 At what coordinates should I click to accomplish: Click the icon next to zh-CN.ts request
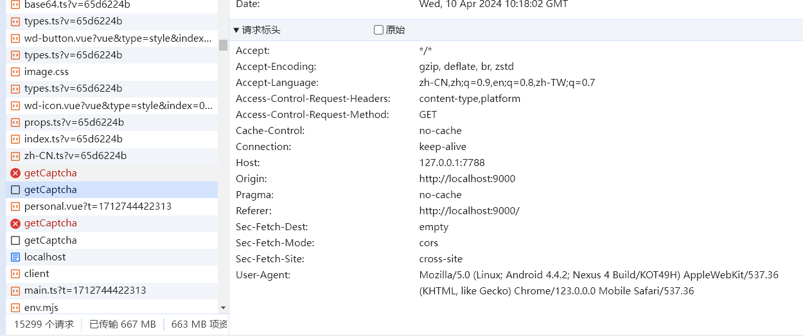tap(15, 156)
